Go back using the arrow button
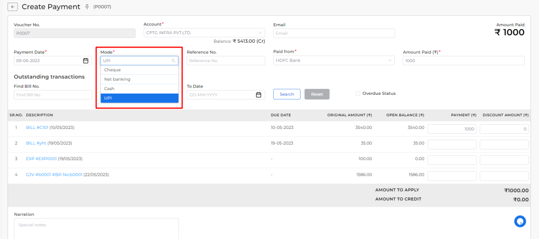 click(13, 7)
